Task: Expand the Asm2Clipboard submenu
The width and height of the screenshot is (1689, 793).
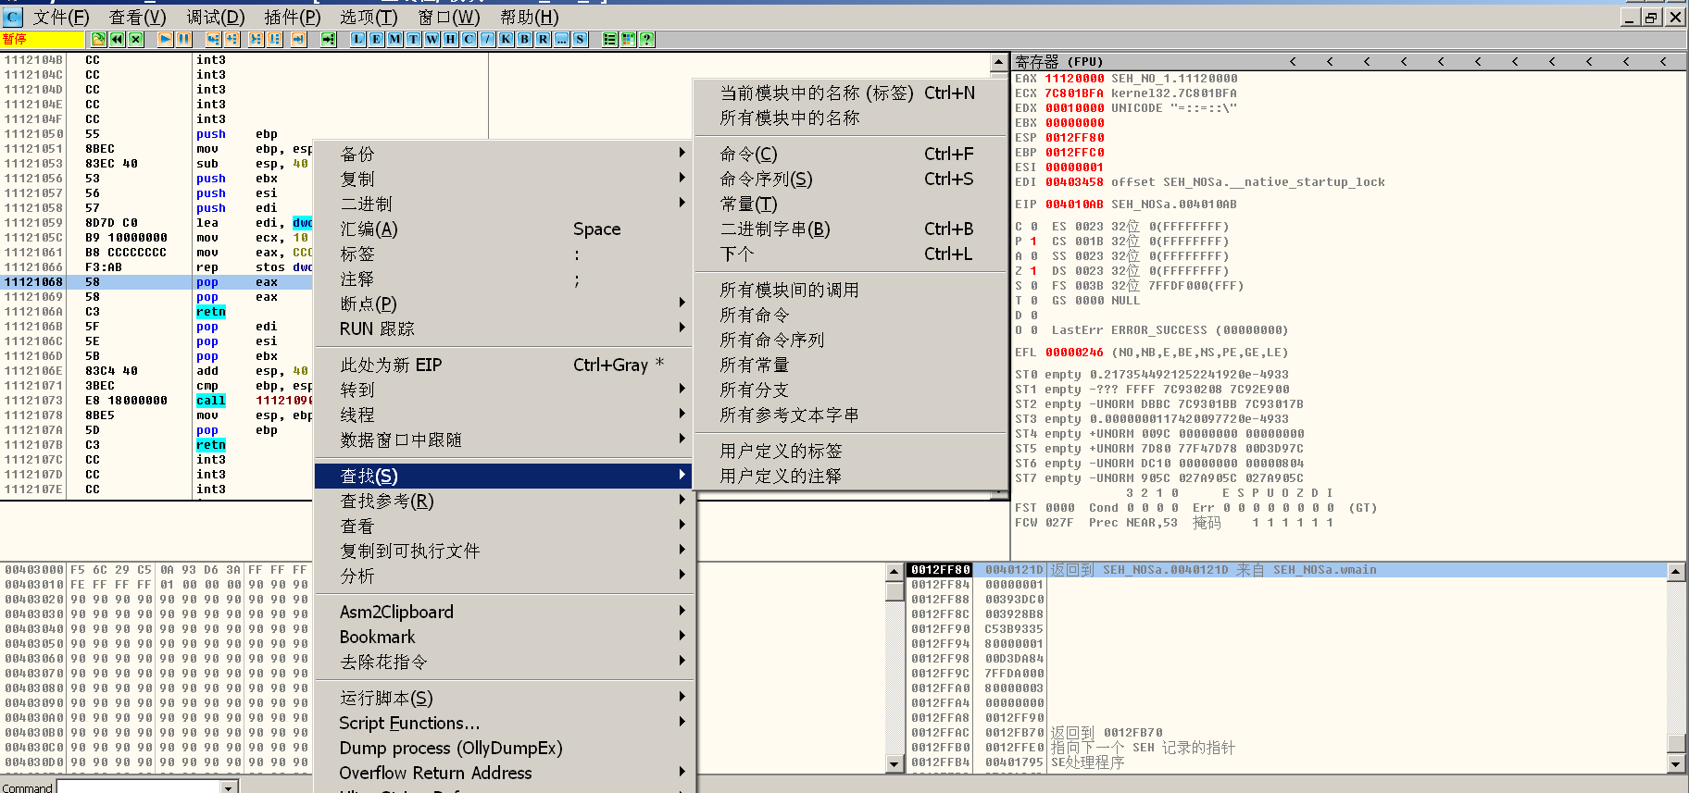Action: (504, 612)
